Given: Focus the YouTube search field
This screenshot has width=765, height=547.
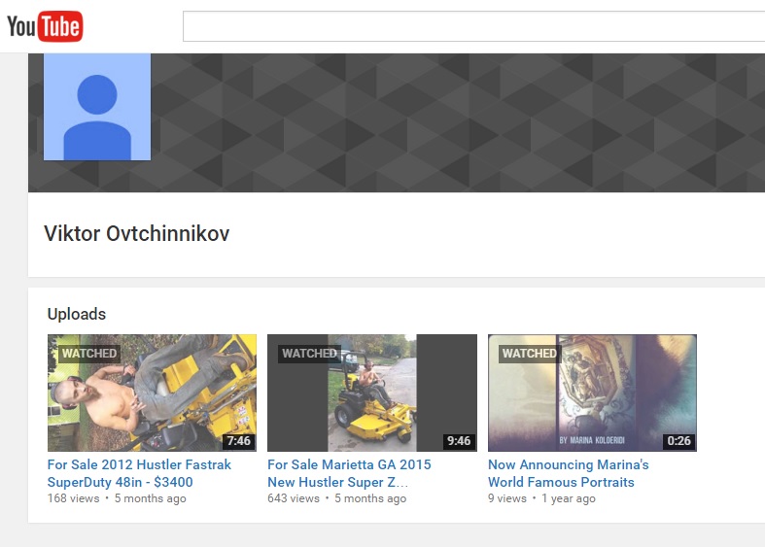Looking at the screenshot, I should (x=473, y=26).
